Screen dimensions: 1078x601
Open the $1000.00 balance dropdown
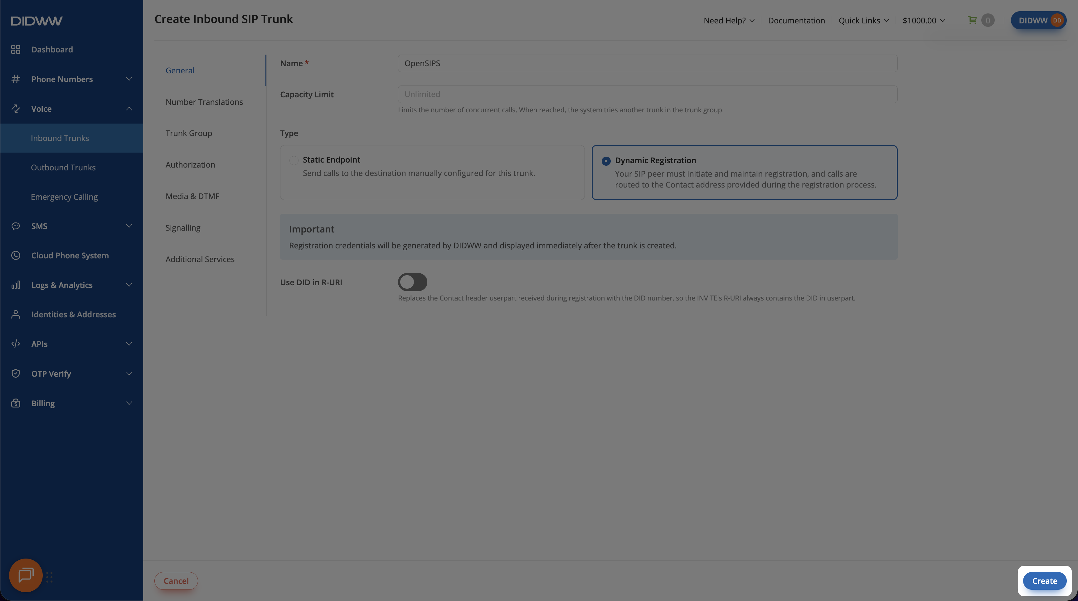(924, 21)
